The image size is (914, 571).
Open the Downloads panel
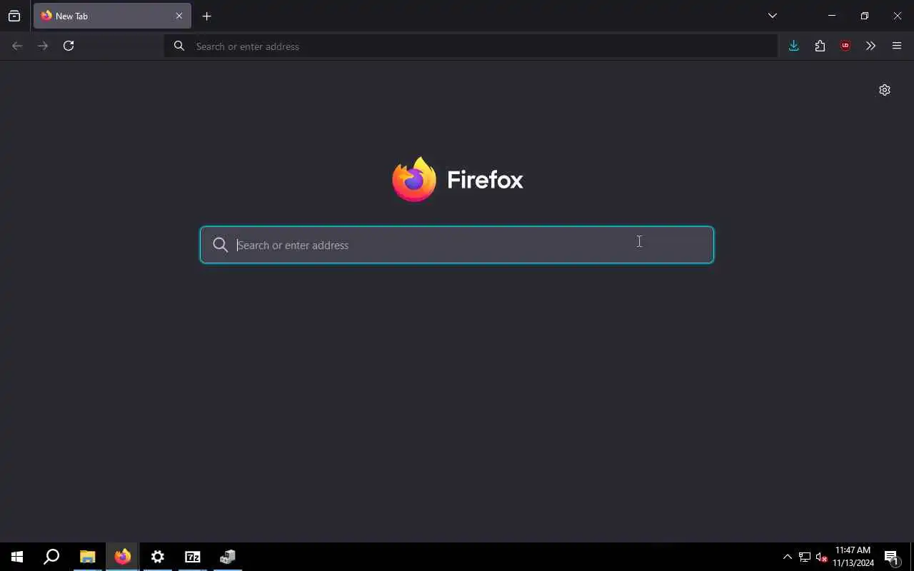click(x=793, y=46)
